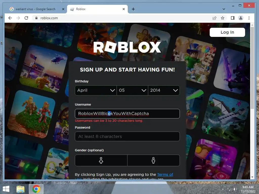The width and height of the screenshot is (259, 194).
Task: Click the sinking ship game thumbnail
Action: coord(225,117)
